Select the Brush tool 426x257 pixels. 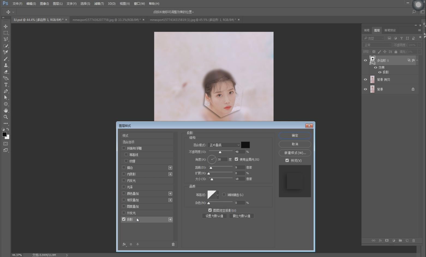5,59
